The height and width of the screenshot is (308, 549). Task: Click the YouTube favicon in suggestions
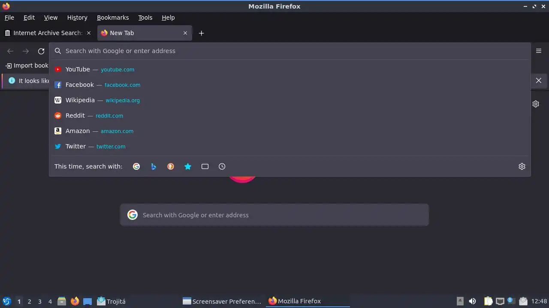click(58, 69)
